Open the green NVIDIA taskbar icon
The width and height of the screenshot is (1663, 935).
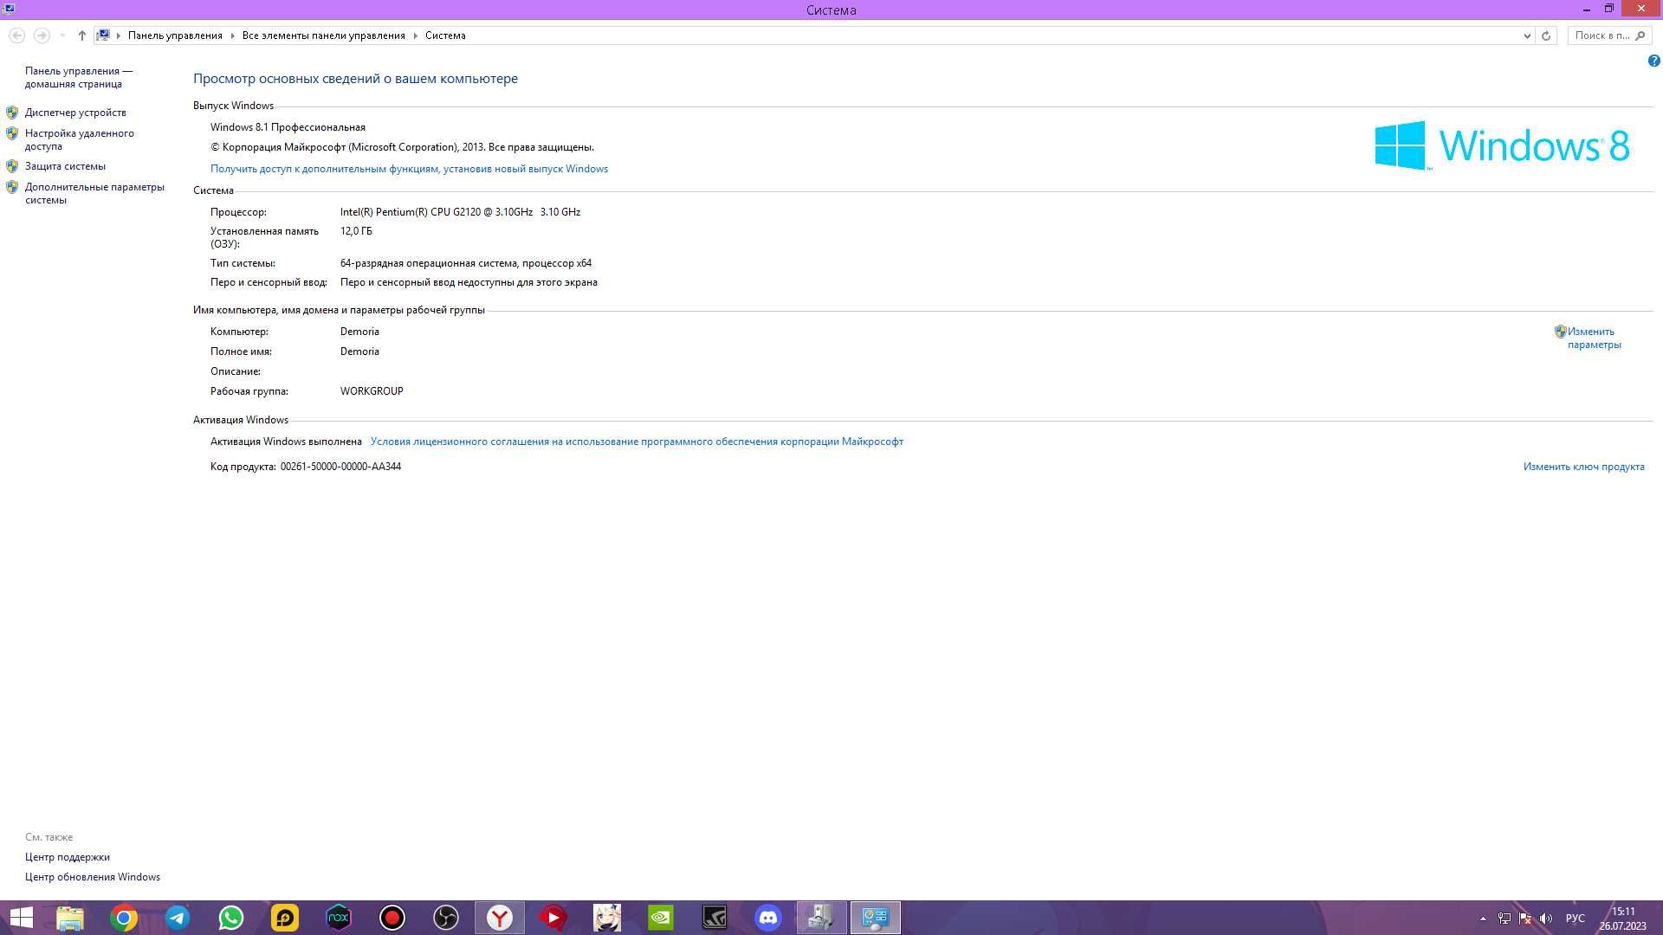pyautogui.click(x=661, y=918)
